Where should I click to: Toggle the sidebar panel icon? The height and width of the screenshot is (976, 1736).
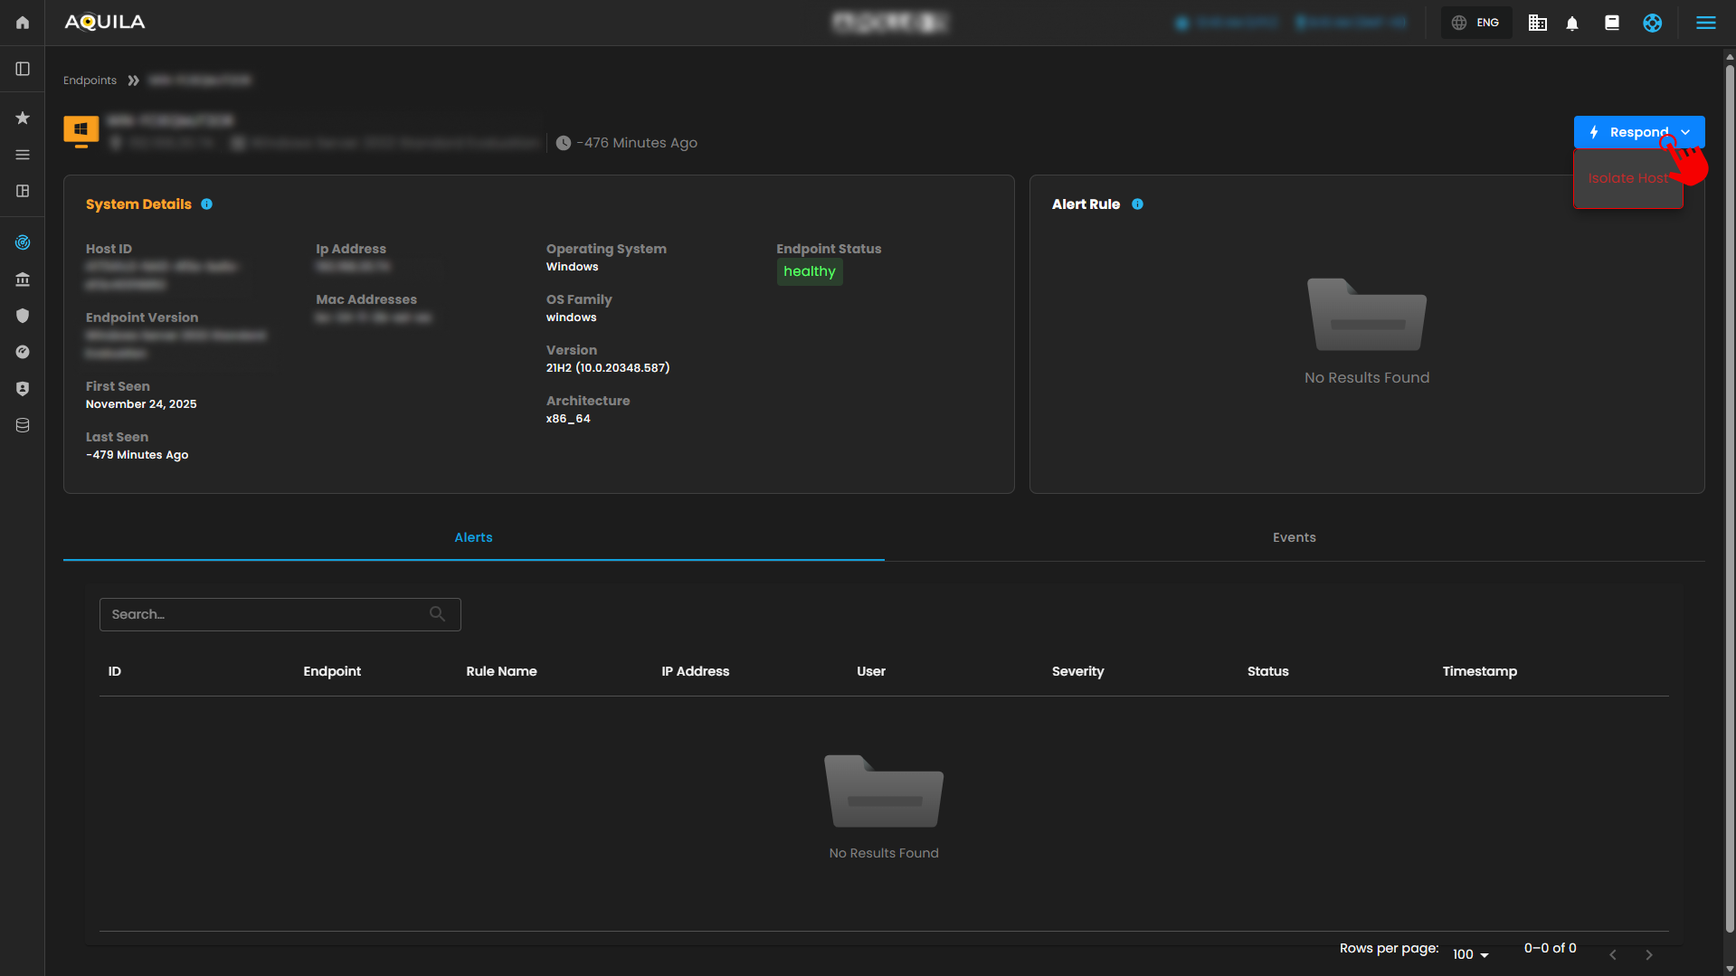coord(23,69)
